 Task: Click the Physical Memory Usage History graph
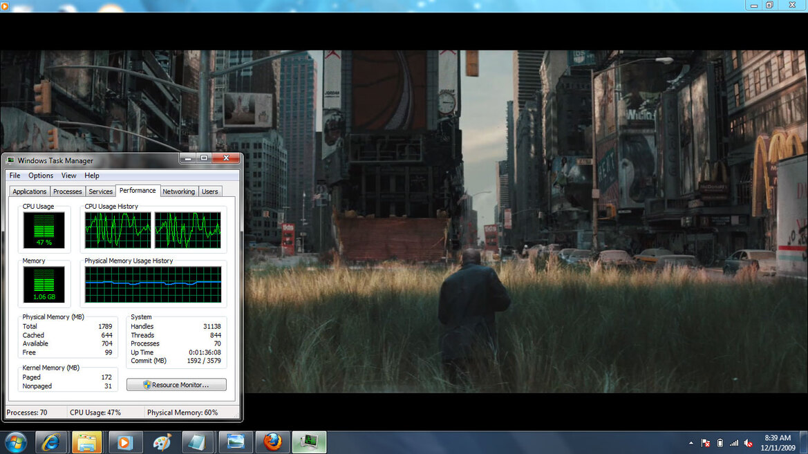153,285
